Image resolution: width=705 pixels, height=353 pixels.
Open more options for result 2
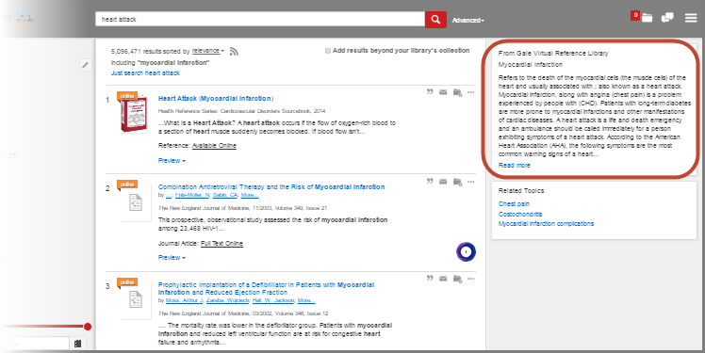click(470, 182)
